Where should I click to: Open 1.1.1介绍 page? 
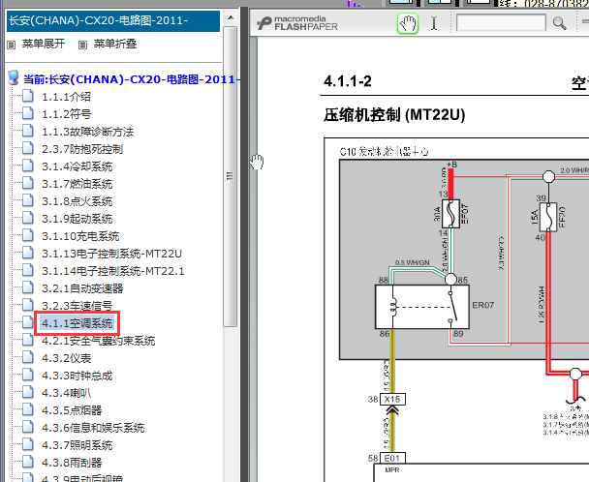(66, 97)
